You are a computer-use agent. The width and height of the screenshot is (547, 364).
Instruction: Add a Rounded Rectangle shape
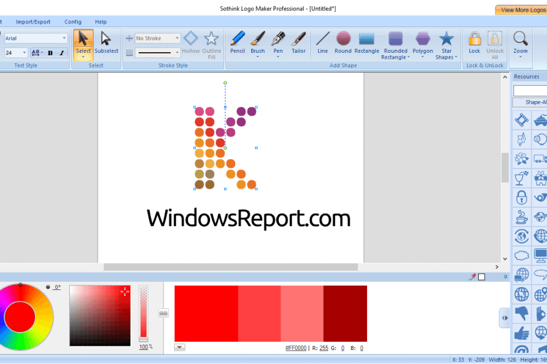click(x=396, y=46)
